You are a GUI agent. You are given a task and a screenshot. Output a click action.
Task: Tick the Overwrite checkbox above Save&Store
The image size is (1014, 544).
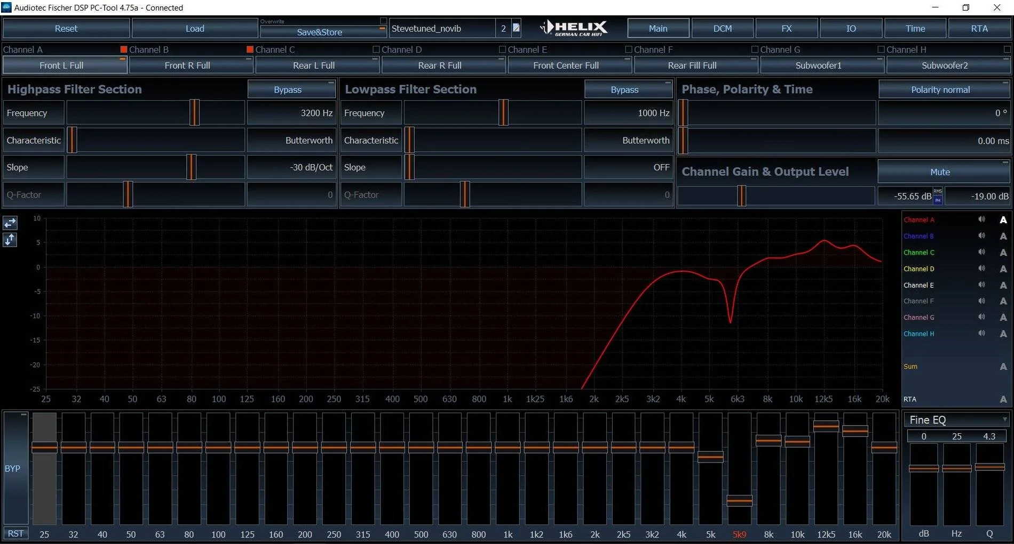(383, 21)
